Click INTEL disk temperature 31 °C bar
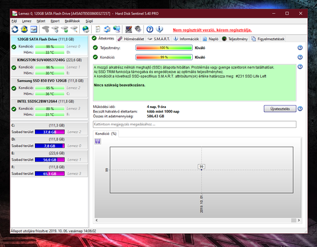The image size is (317, 247). [50, 115]
